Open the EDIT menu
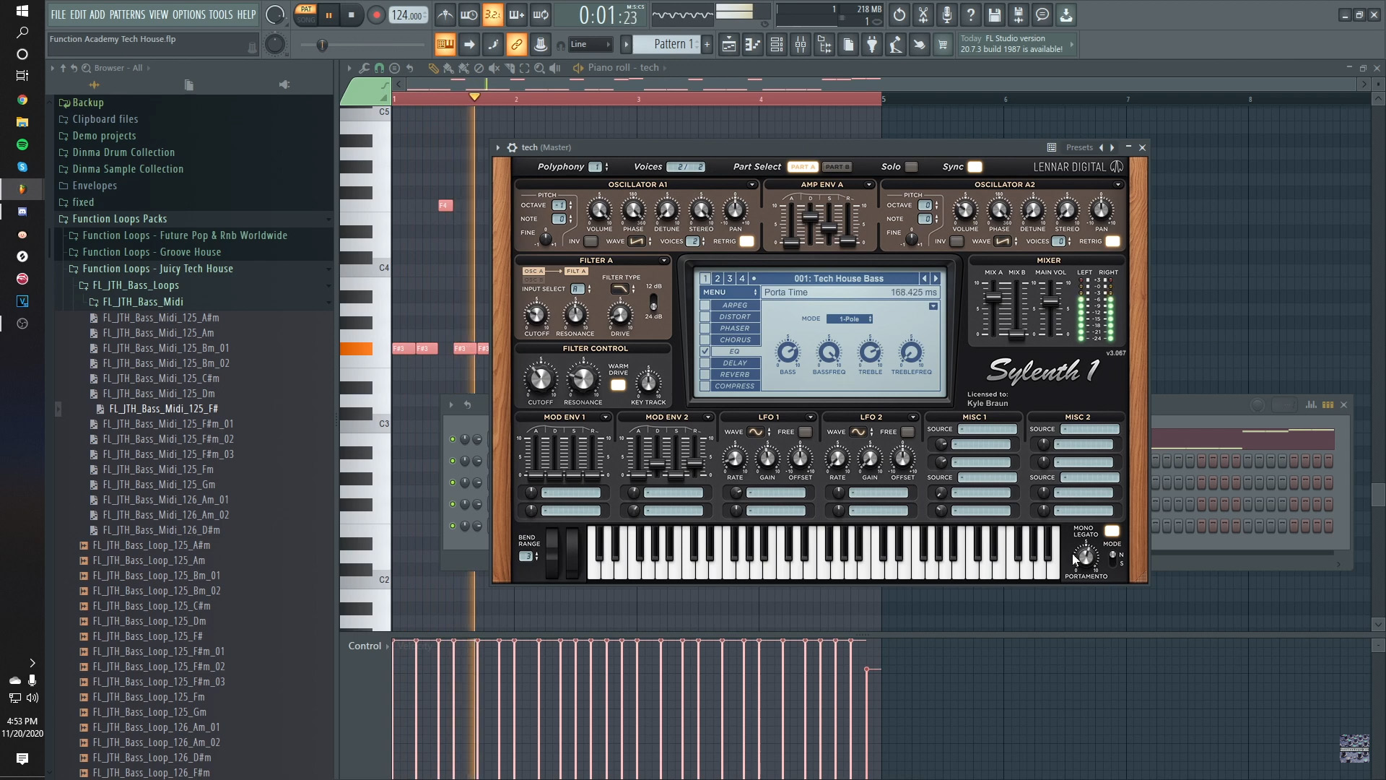This screenshot has width=1386, height=780. (78, 14)
